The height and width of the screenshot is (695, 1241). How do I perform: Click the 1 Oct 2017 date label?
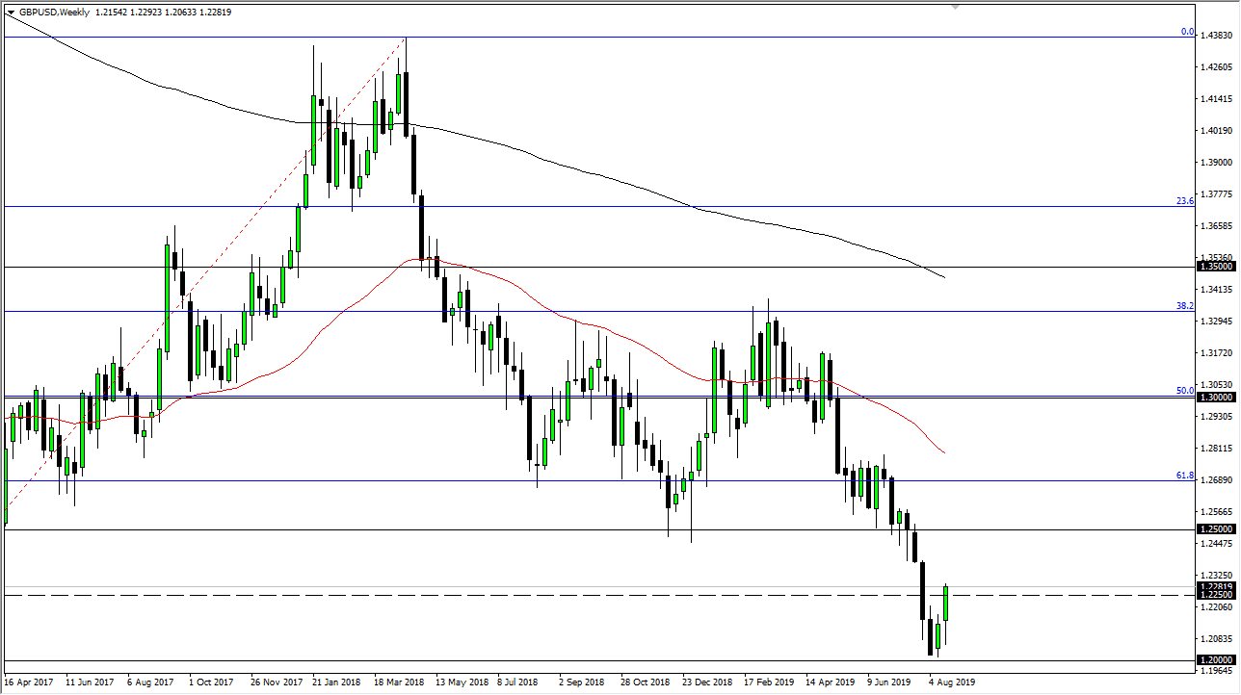213,682
